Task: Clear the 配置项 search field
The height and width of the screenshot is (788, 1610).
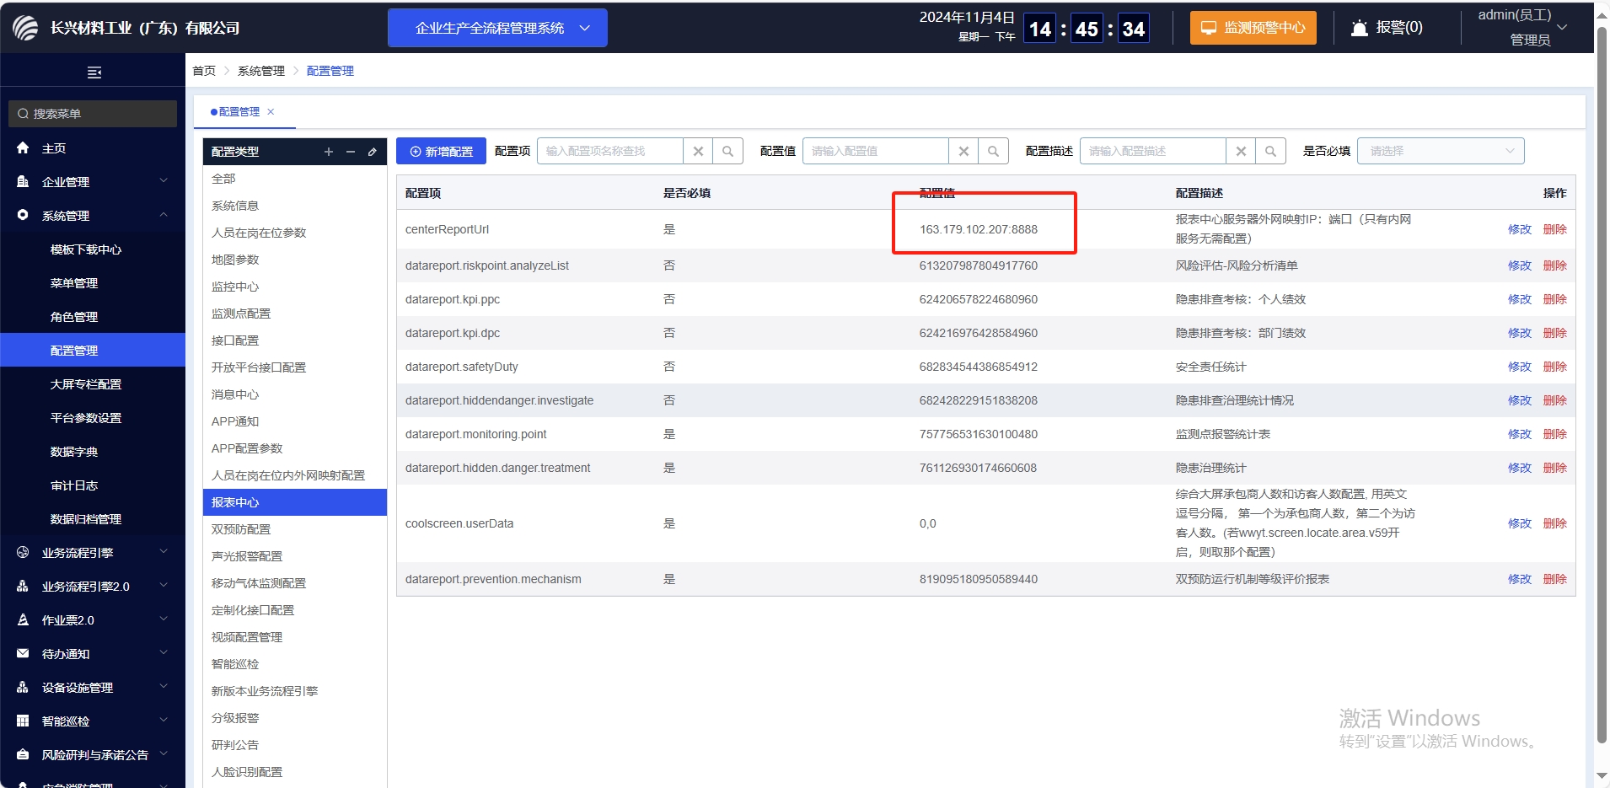Action: pos(698,152)
